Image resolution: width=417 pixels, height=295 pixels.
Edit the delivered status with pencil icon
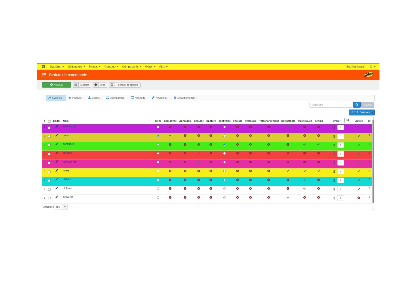pos(57,197)
